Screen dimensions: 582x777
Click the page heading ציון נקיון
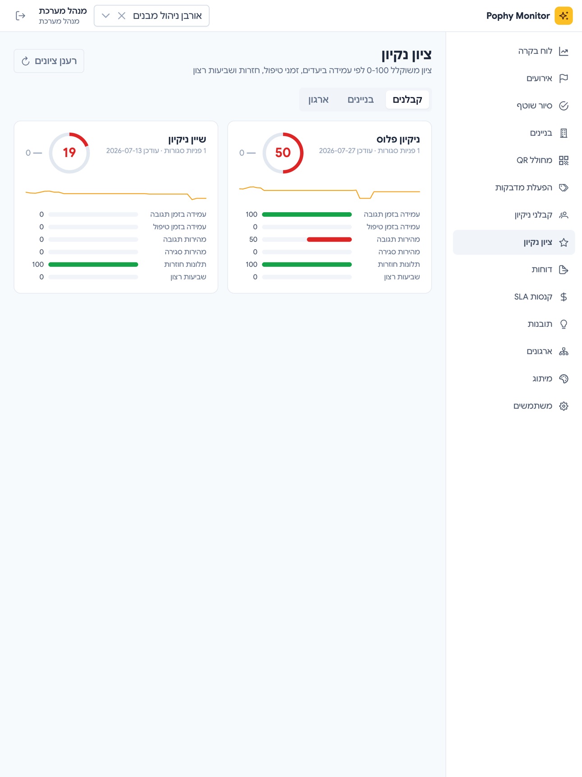coord(406,55)
